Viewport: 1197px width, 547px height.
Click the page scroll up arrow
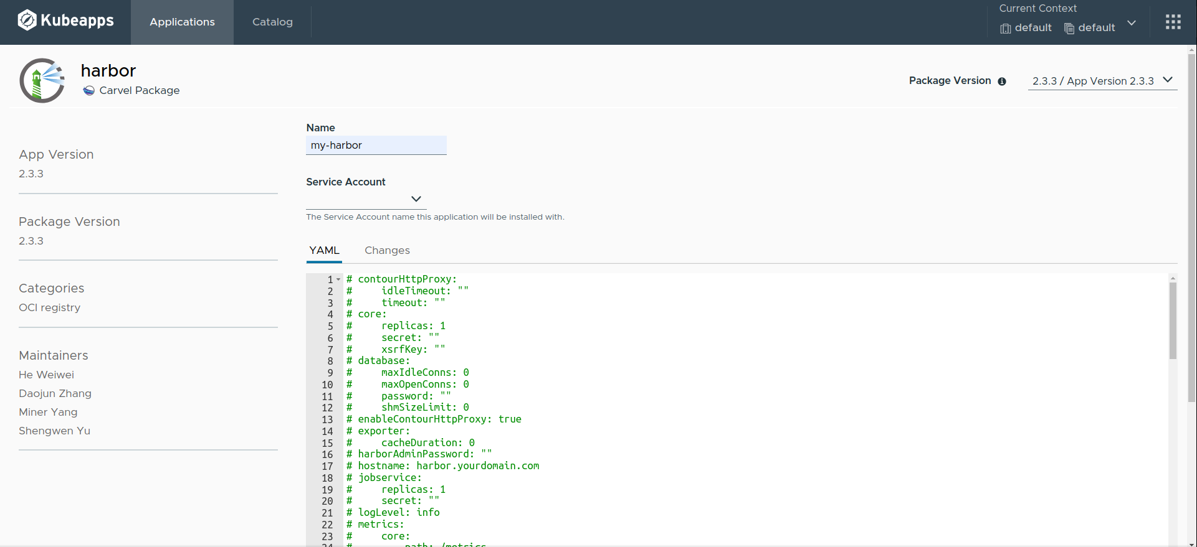click(1192, 49)
